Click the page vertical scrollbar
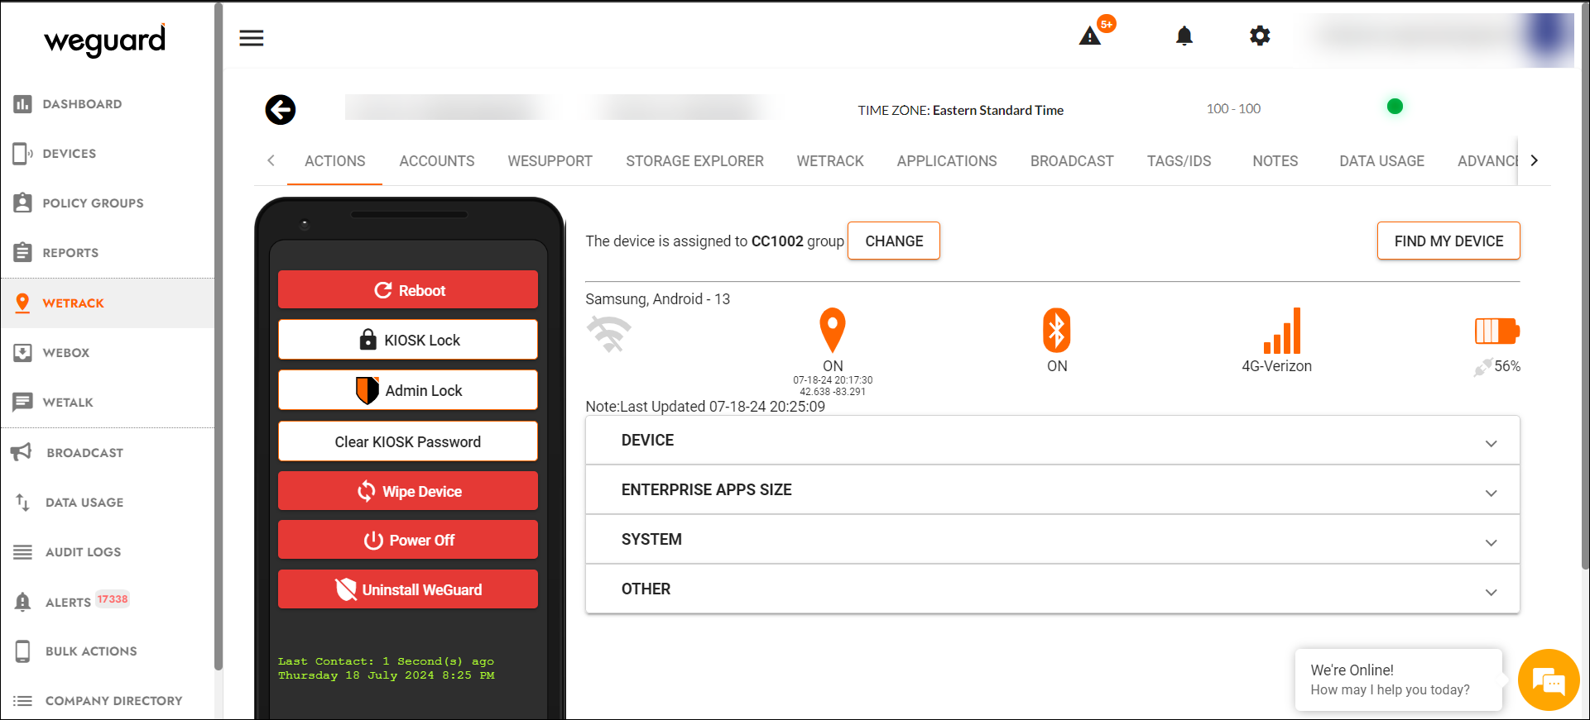This screenshot has width=1590, height=720. coord(1585,285)
